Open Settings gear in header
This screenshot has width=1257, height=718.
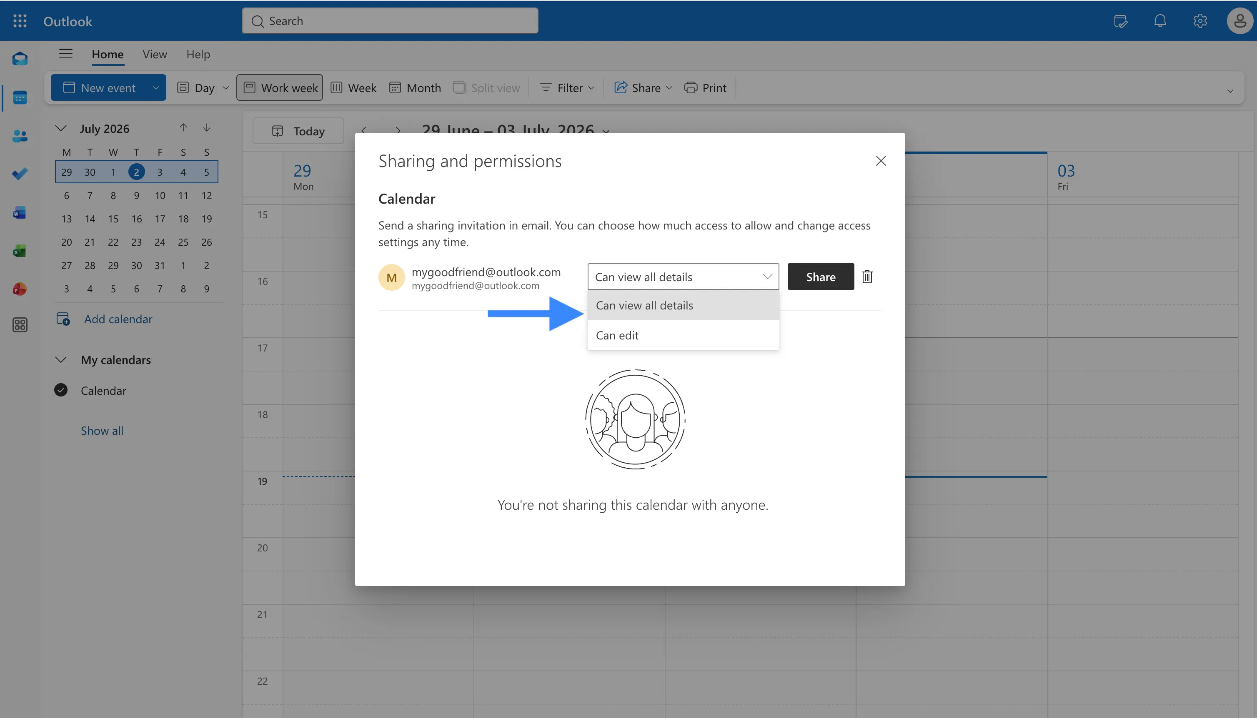point(1200,21)
